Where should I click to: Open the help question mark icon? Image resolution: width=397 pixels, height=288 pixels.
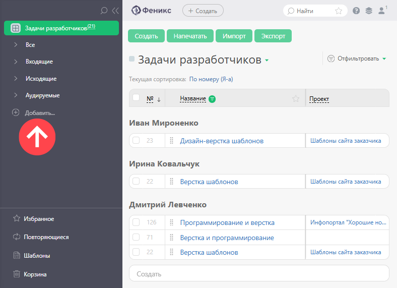356,11
